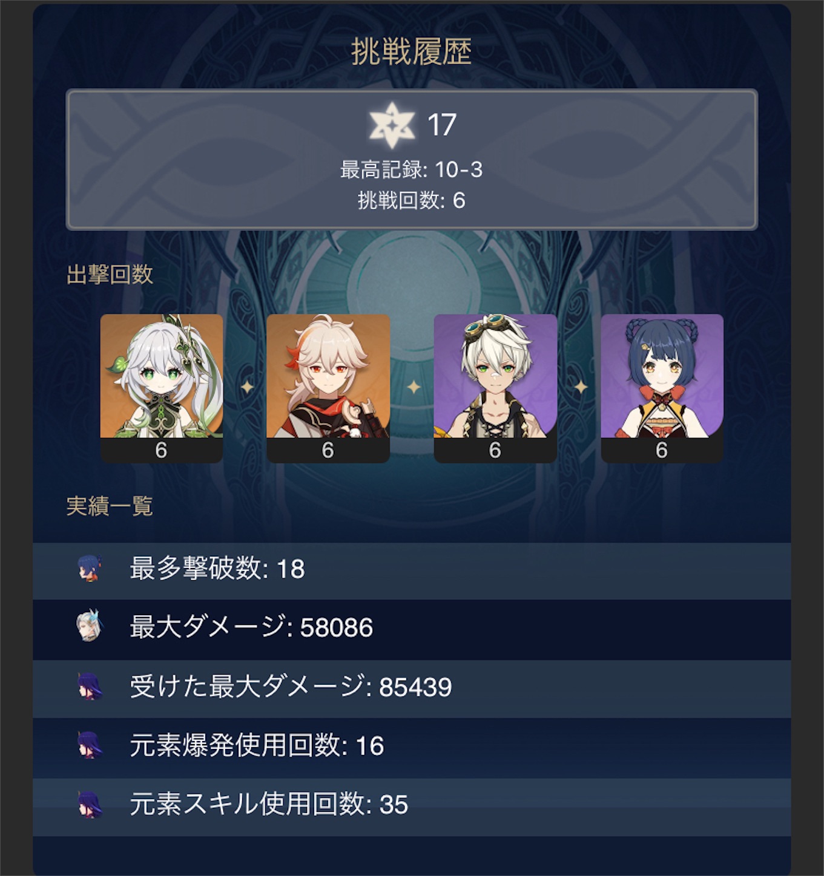Select the Xiangling character portrait
824x876 pixels.
(x=662, y=388)
